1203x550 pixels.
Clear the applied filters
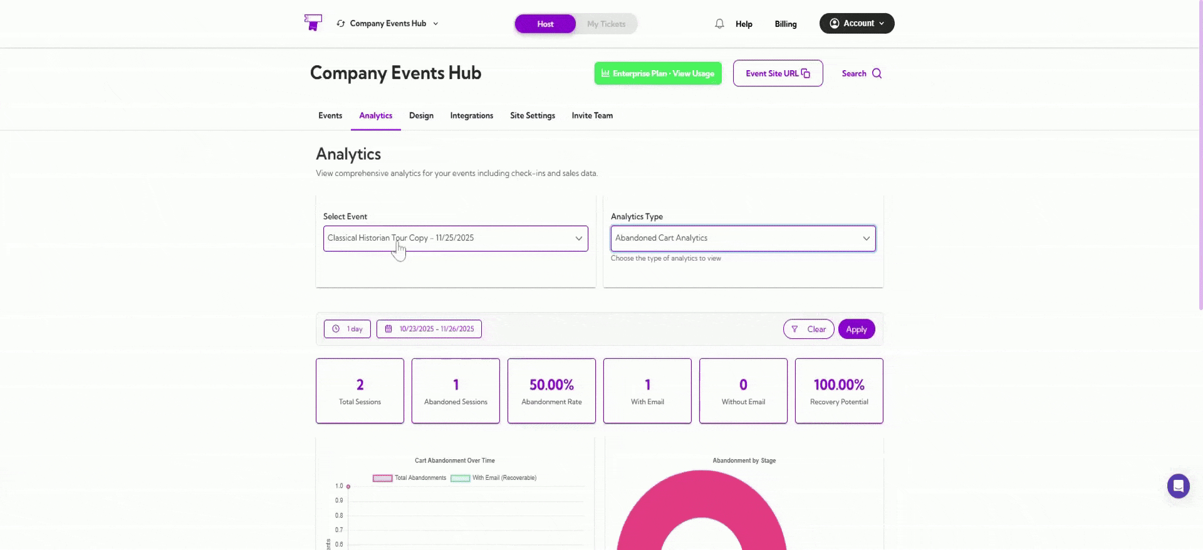[808, 329]
